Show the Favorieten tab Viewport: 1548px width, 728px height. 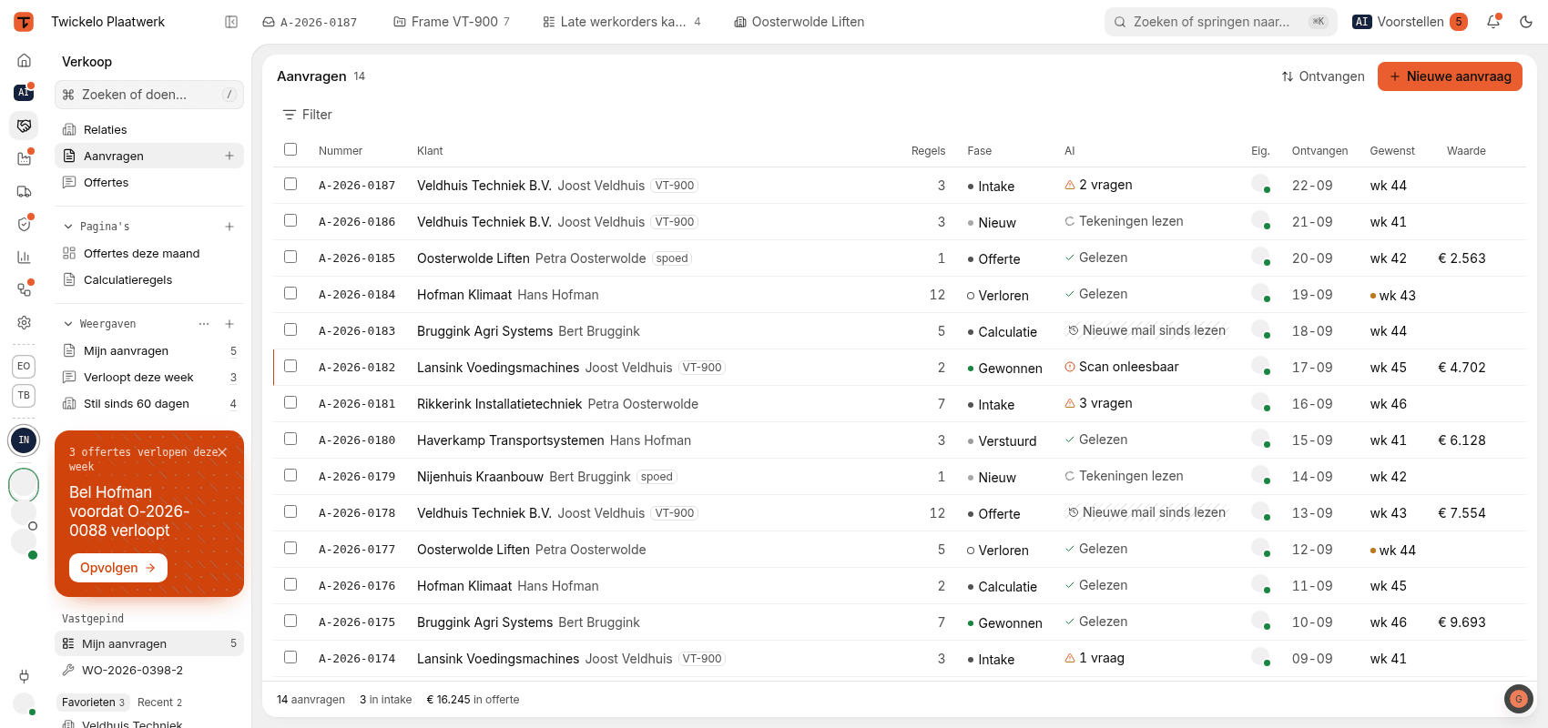(94, 703)
